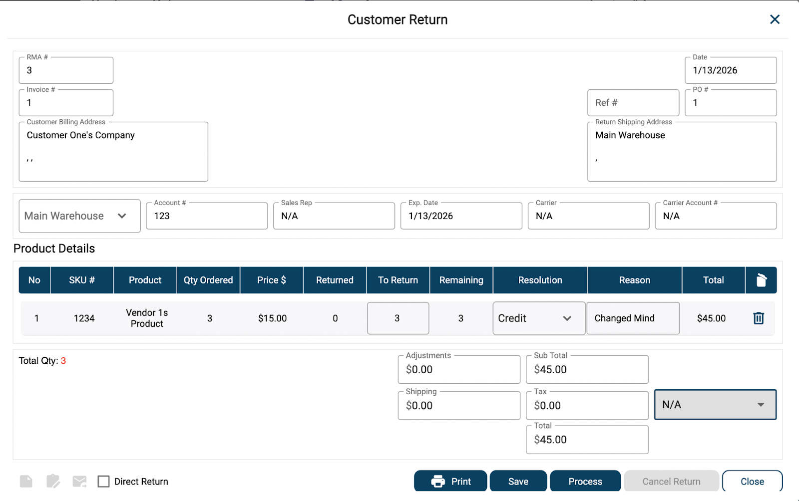Screen dimensions: 799x501
Task: Click the document file icon at bottom left
Action: pyautogui.click(x=26, y=481)
